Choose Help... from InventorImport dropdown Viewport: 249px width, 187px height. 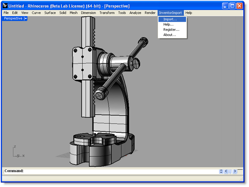pyautogui.click(x=172, y=25)
